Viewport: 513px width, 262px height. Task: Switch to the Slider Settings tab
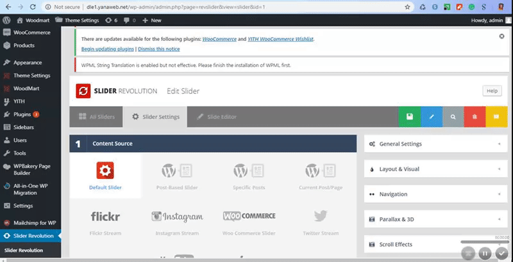[x=155, y=117]
